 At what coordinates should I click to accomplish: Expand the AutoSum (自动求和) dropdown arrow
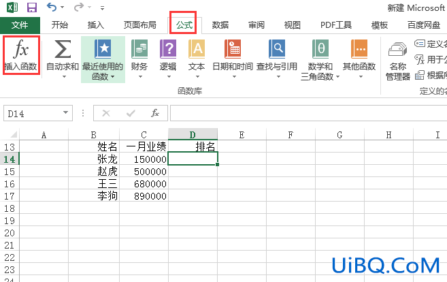click(x=64, y=76)
